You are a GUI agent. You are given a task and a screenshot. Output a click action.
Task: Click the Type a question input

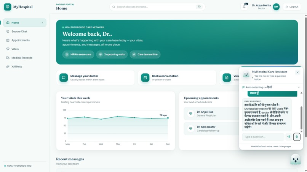263,137
